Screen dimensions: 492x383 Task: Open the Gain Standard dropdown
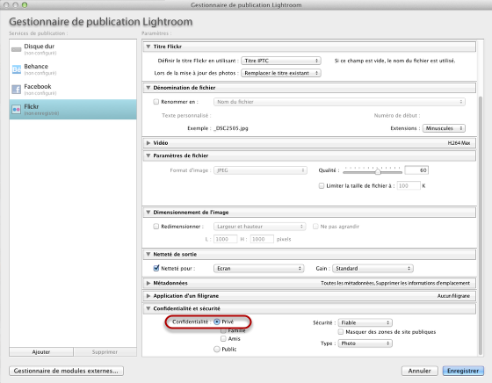373,268
